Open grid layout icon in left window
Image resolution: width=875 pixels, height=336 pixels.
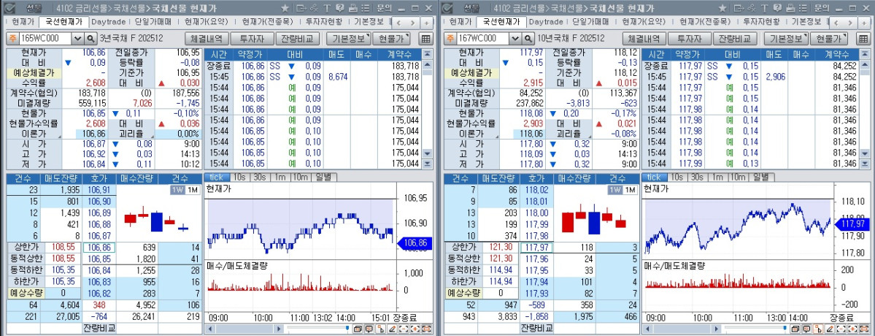point(425,39)
